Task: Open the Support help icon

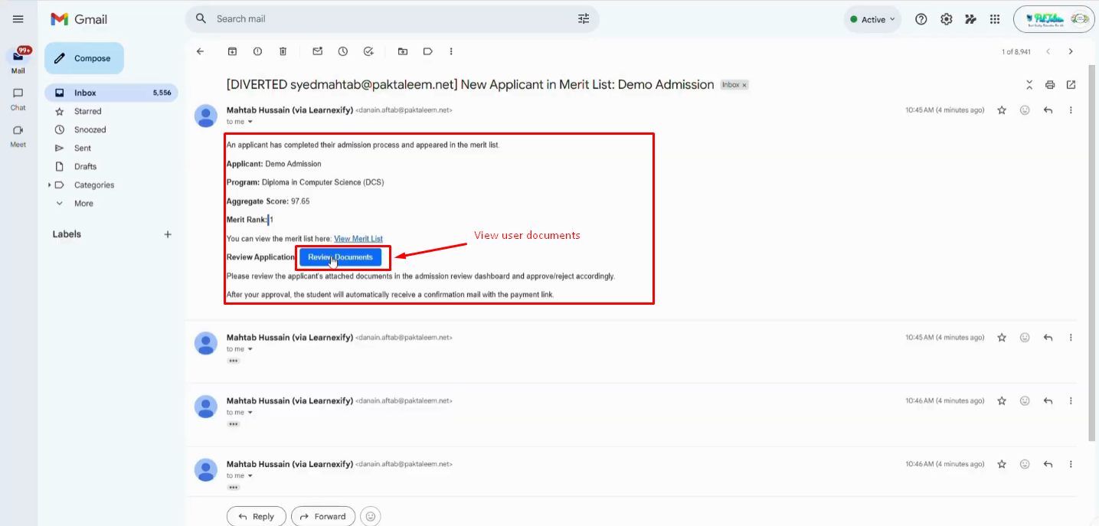Action: pos(921,19)
